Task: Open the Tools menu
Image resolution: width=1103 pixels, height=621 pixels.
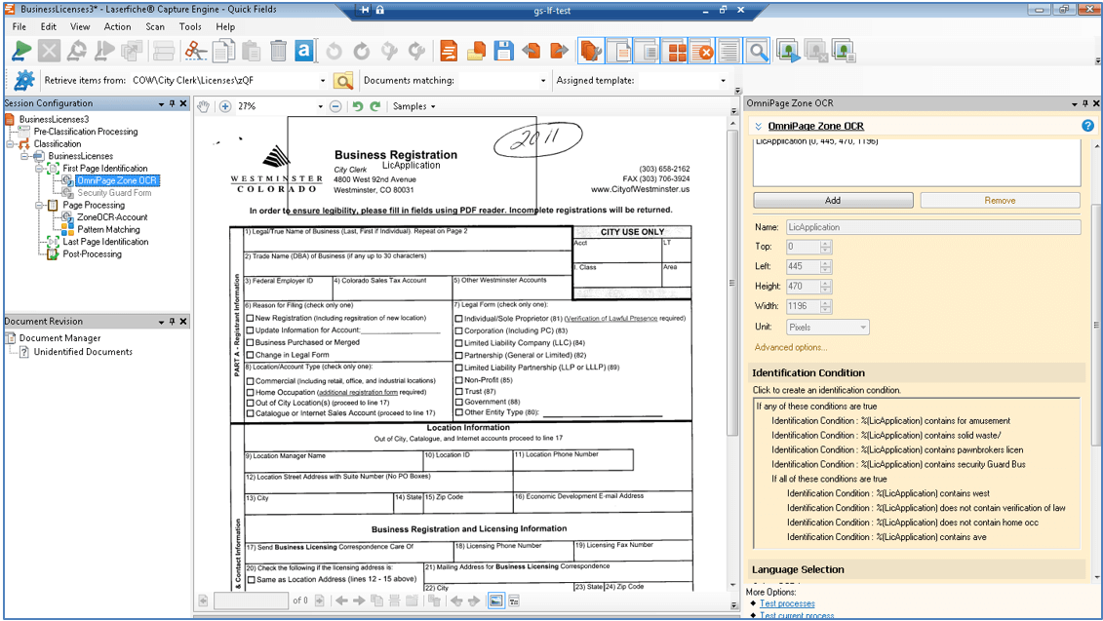Action: pyautogui.click(x=190, y=26)
